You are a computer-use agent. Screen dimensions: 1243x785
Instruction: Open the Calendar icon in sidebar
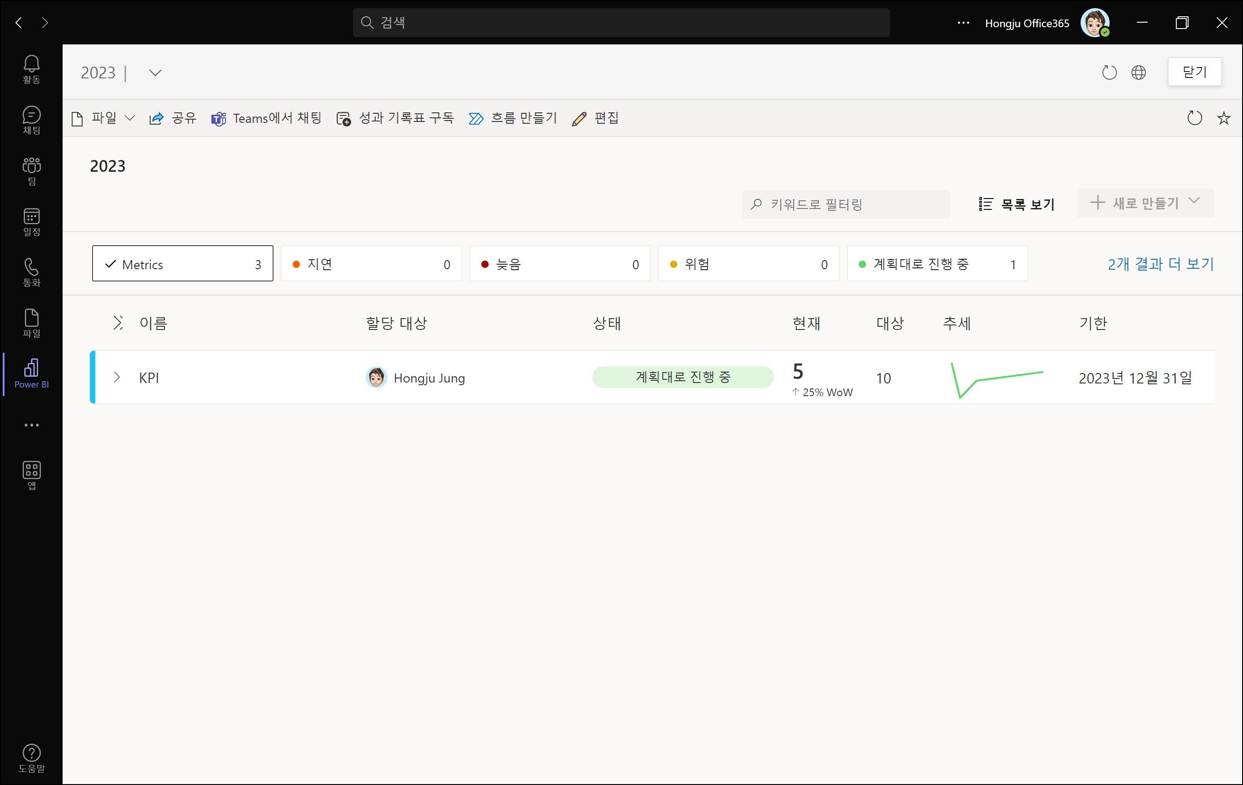31,221
